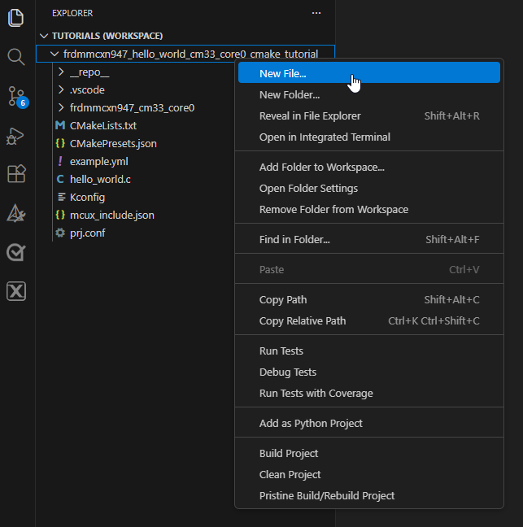
Task: Open prj.conf file name
Action: coord(87,233)
